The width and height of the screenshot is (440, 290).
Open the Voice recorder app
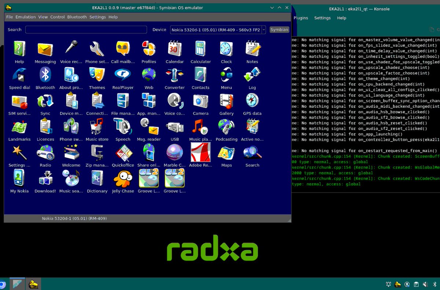71,49
